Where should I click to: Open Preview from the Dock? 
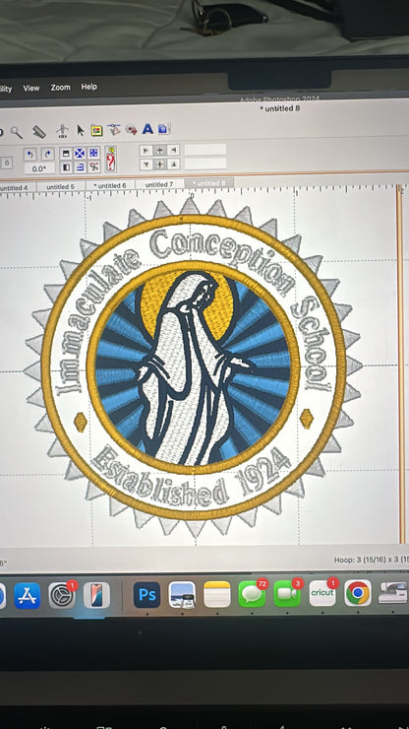click(182, 594)
